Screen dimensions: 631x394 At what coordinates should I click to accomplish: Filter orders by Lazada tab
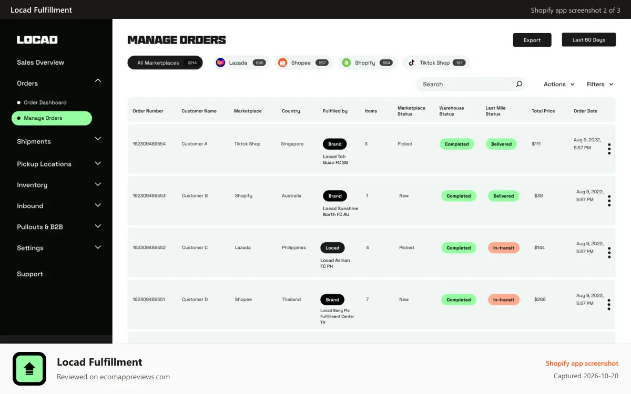tap(241, 63)
